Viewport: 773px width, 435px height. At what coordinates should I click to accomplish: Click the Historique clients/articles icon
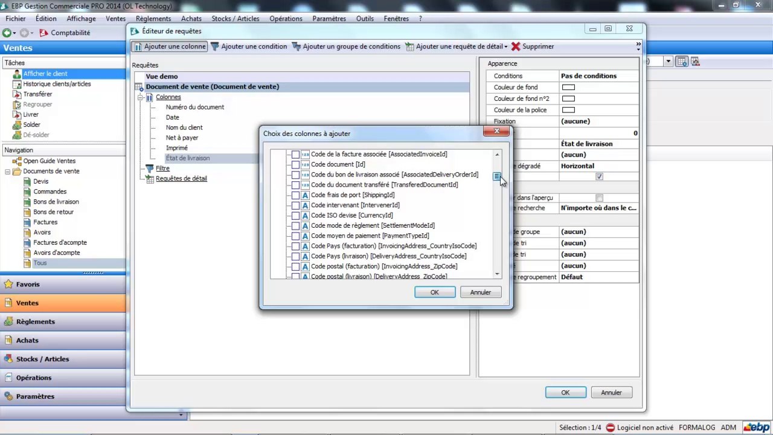[x=16, y=84]
